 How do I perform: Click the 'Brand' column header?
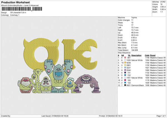pos(153,55)
